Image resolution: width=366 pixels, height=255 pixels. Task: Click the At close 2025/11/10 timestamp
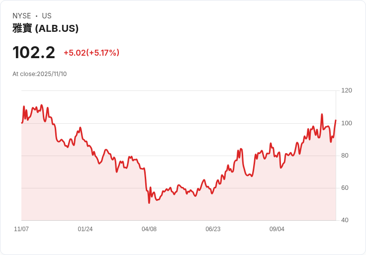(40, 74)
